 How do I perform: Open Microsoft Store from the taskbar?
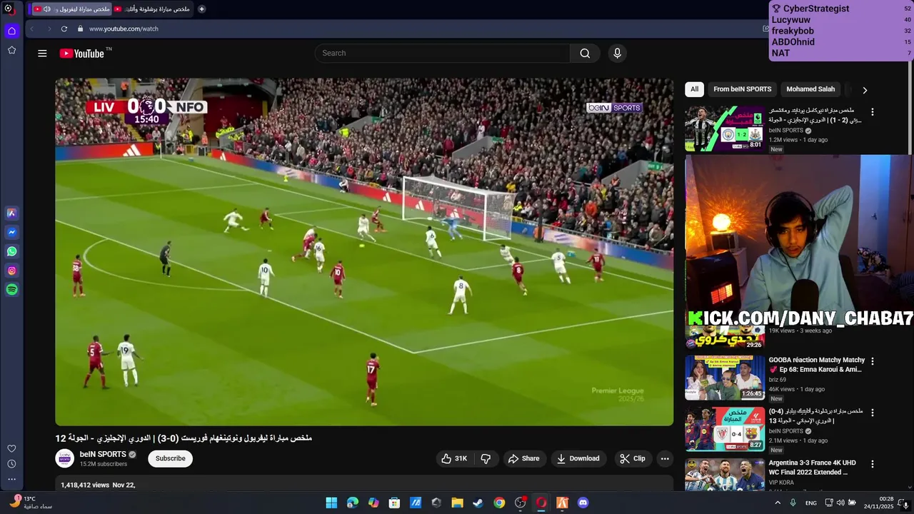click(394, 503)
